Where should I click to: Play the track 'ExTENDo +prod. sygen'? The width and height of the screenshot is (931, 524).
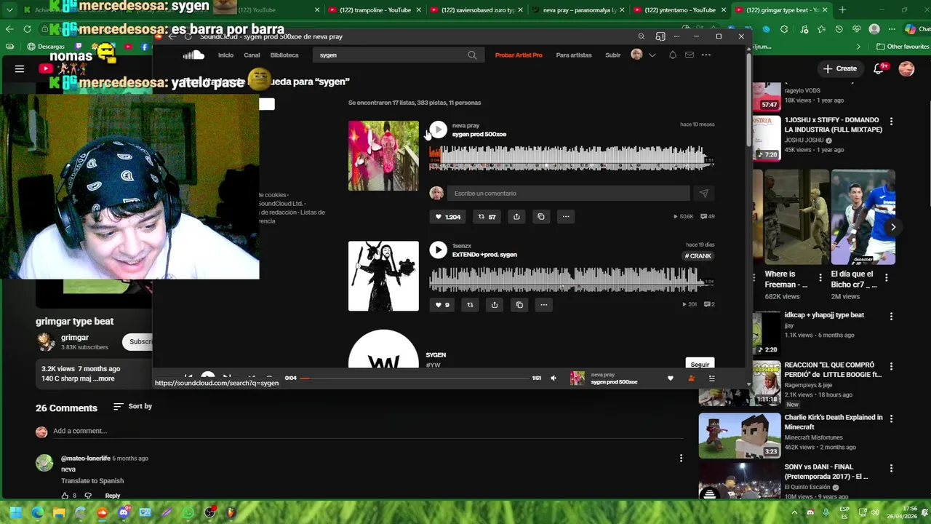[438, 250]
